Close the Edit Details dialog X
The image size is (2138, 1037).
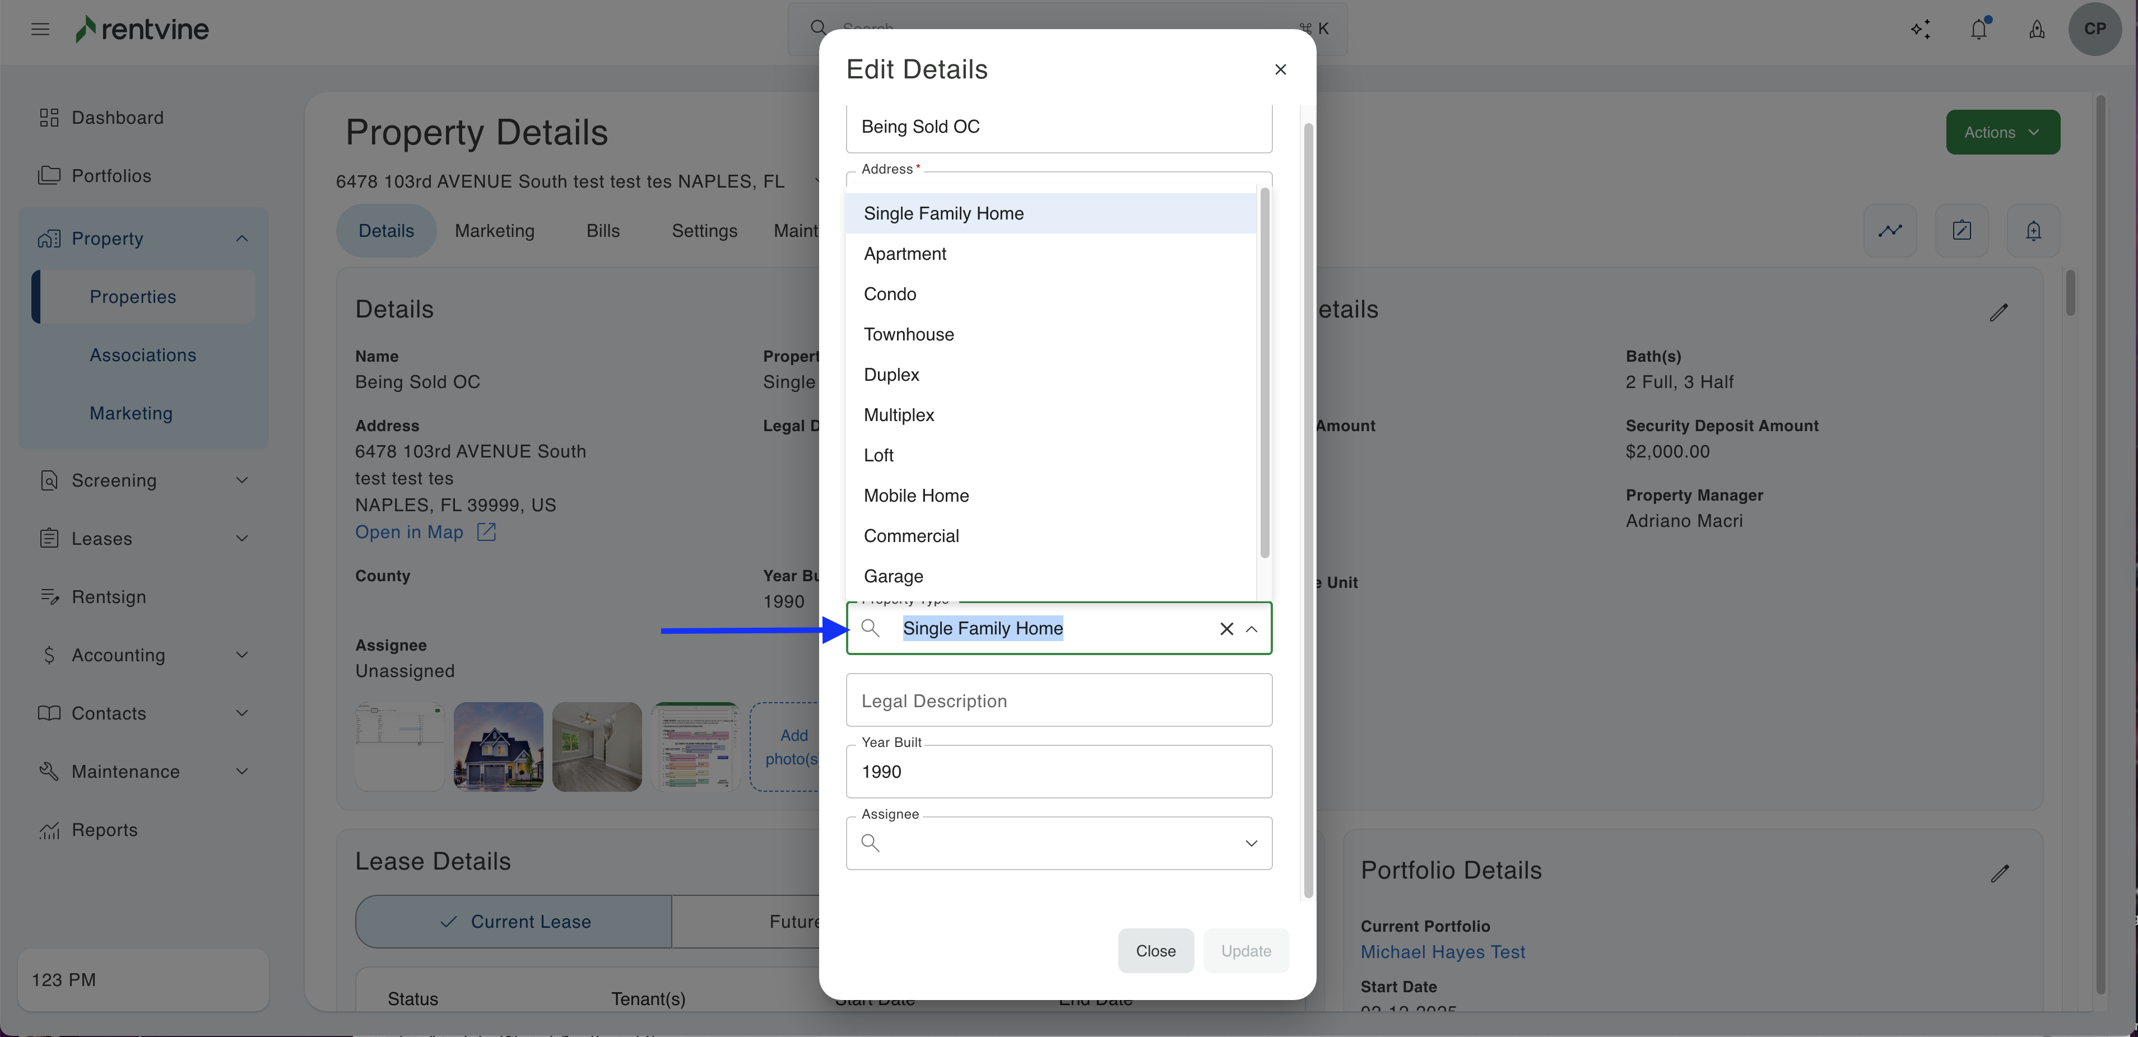pos(1280,69)
